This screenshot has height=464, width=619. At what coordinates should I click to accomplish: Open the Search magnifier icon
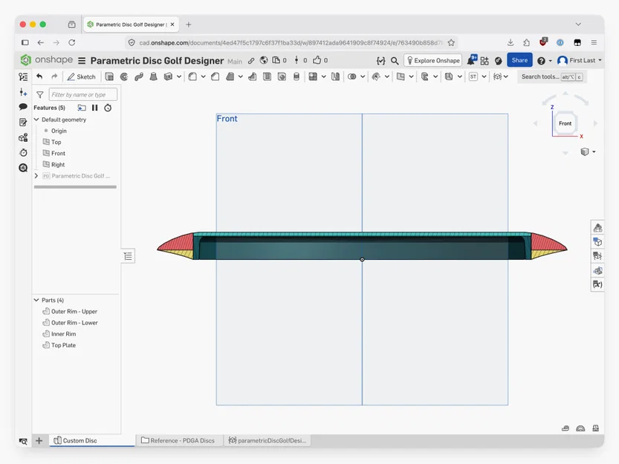coord(395,60)
